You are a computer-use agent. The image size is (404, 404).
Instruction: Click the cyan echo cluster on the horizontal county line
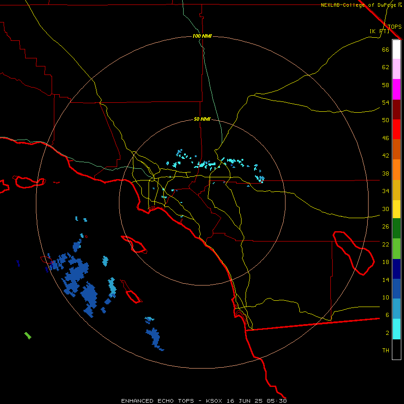[260, 179]
